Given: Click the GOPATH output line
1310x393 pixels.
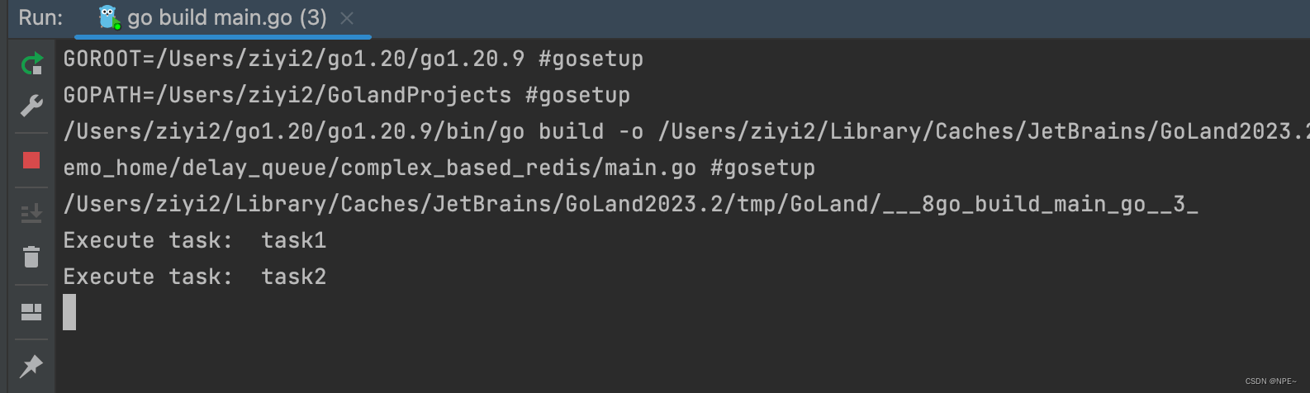Looking at the screenshot, I should click(x=347, y=95).
